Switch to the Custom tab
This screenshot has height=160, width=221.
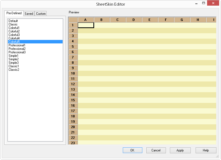(40, 13)
